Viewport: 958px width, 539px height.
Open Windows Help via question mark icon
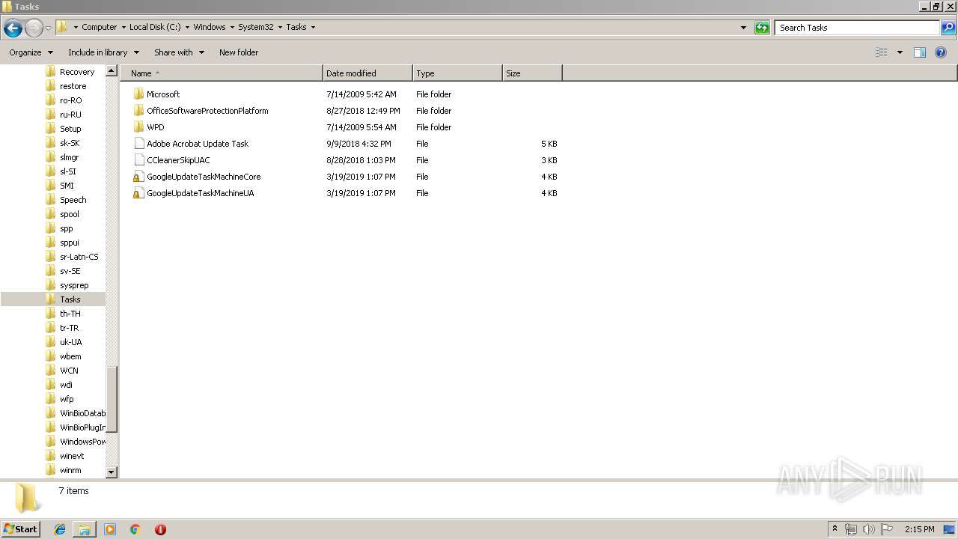click(x=942, y=52)
